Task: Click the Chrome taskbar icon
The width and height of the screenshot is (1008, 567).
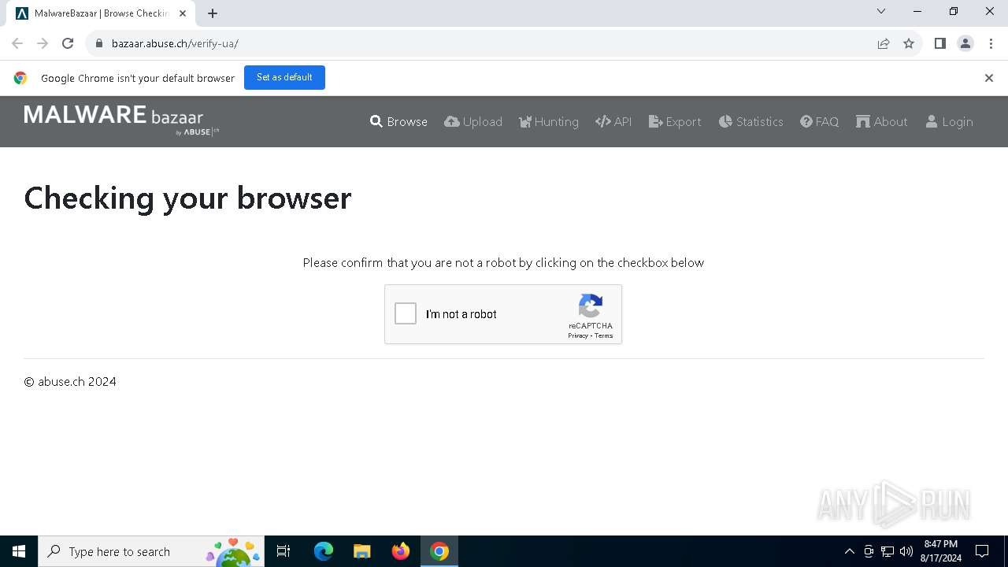Action: (x=439, y=551)
